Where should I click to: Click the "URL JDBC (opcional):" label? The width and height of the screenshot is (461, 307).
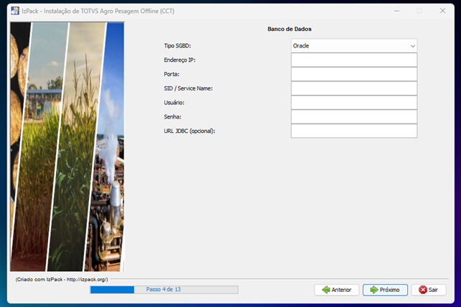(x=190, y=131)
